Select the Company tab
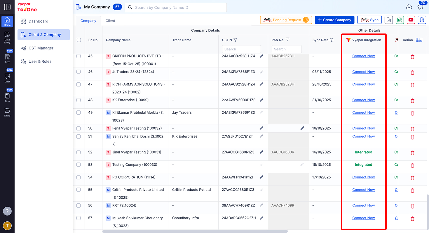This screenshot has height=233, width=429. (88, 21)
